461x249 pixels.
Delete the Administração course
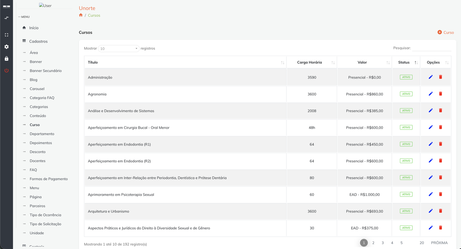(x=441, y=77)
